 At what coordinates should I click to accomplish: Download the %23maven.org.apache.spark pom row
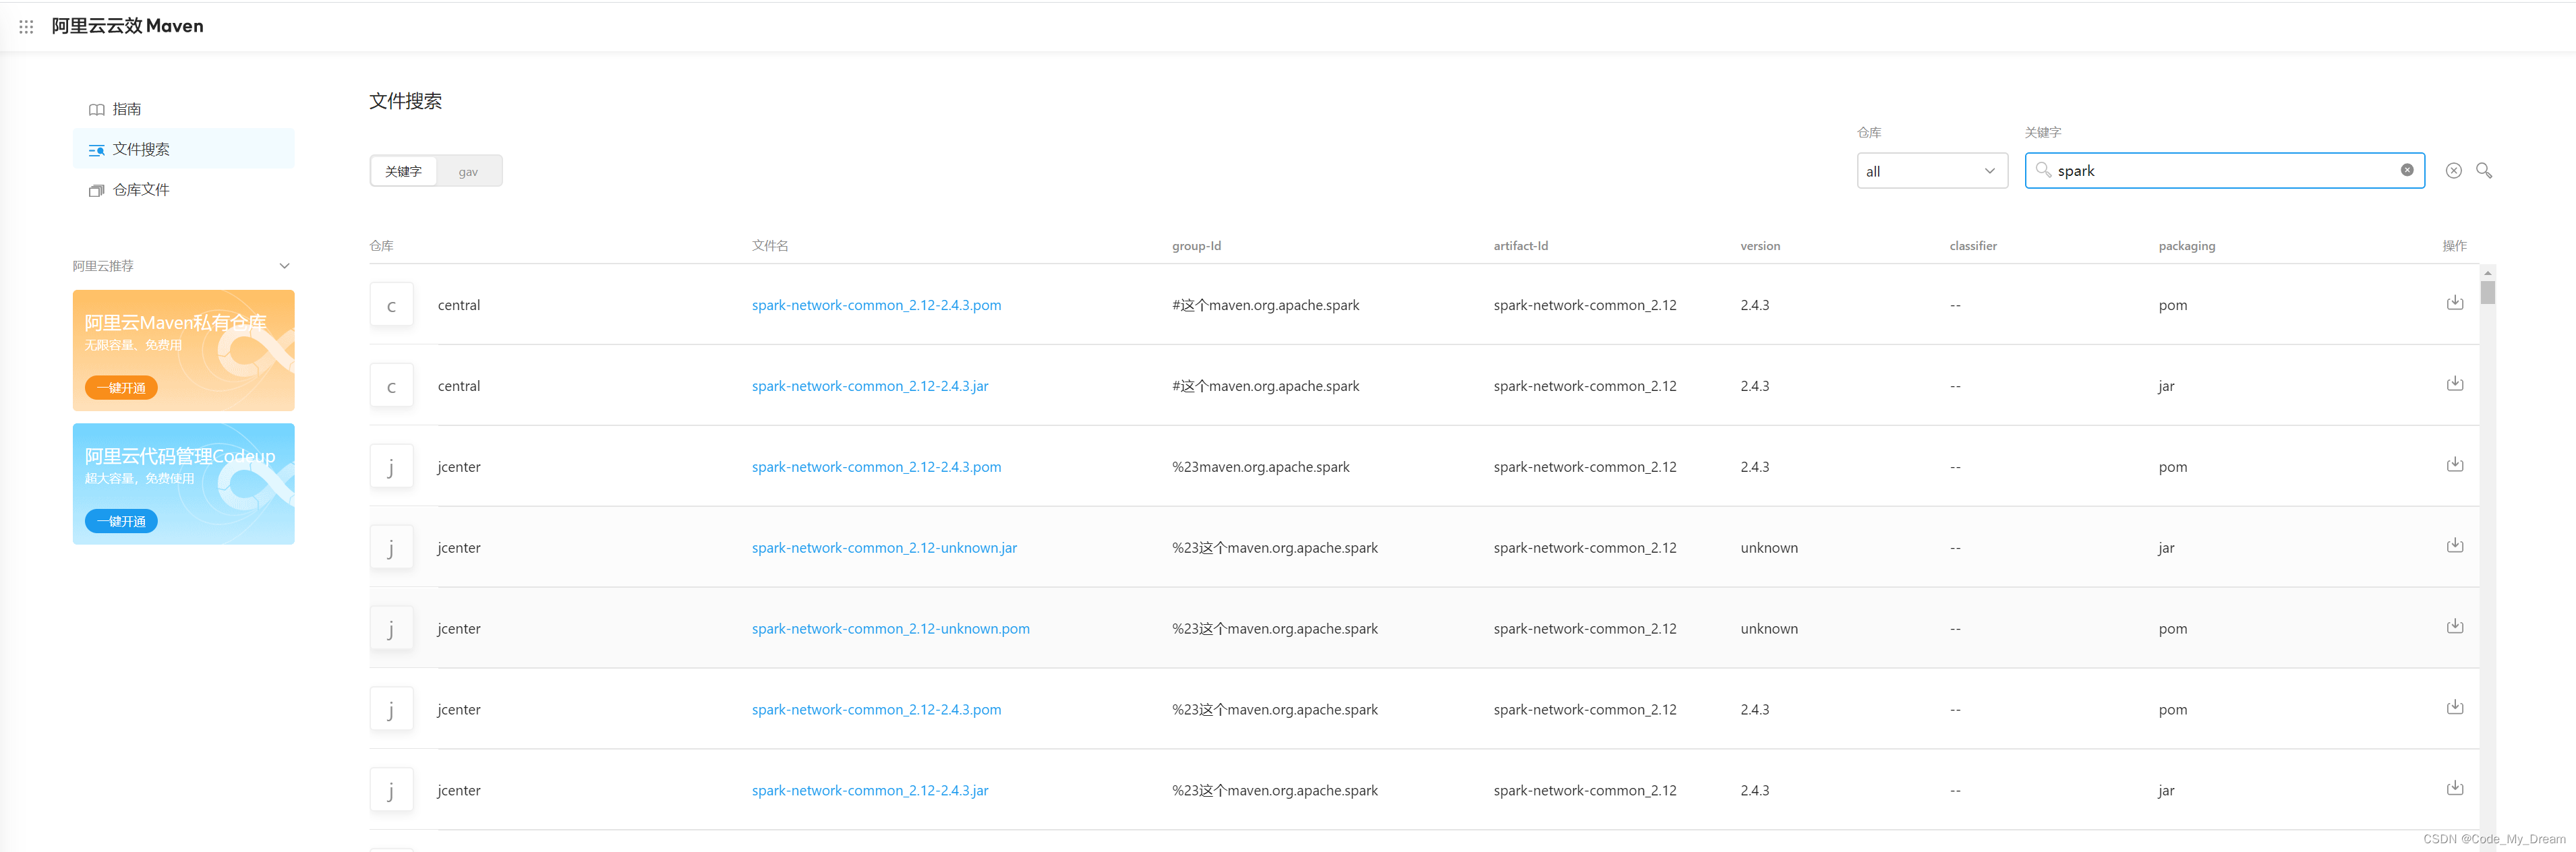pyautogui.click(x=2454, y=464)
